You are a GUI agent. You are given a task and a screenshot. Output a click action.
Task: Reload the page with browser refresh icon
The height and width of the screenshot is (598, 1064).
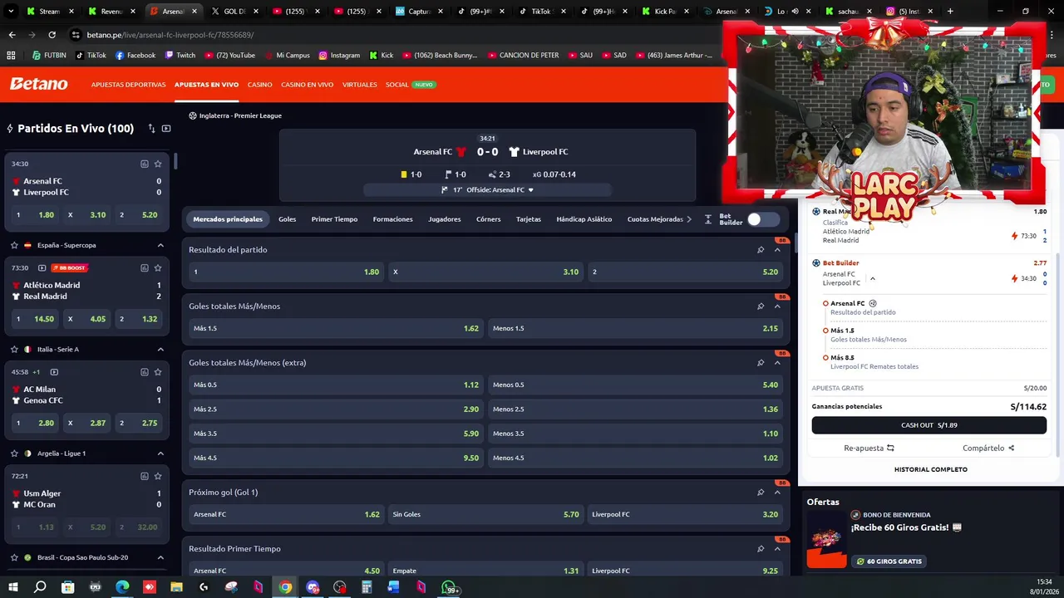52,35
